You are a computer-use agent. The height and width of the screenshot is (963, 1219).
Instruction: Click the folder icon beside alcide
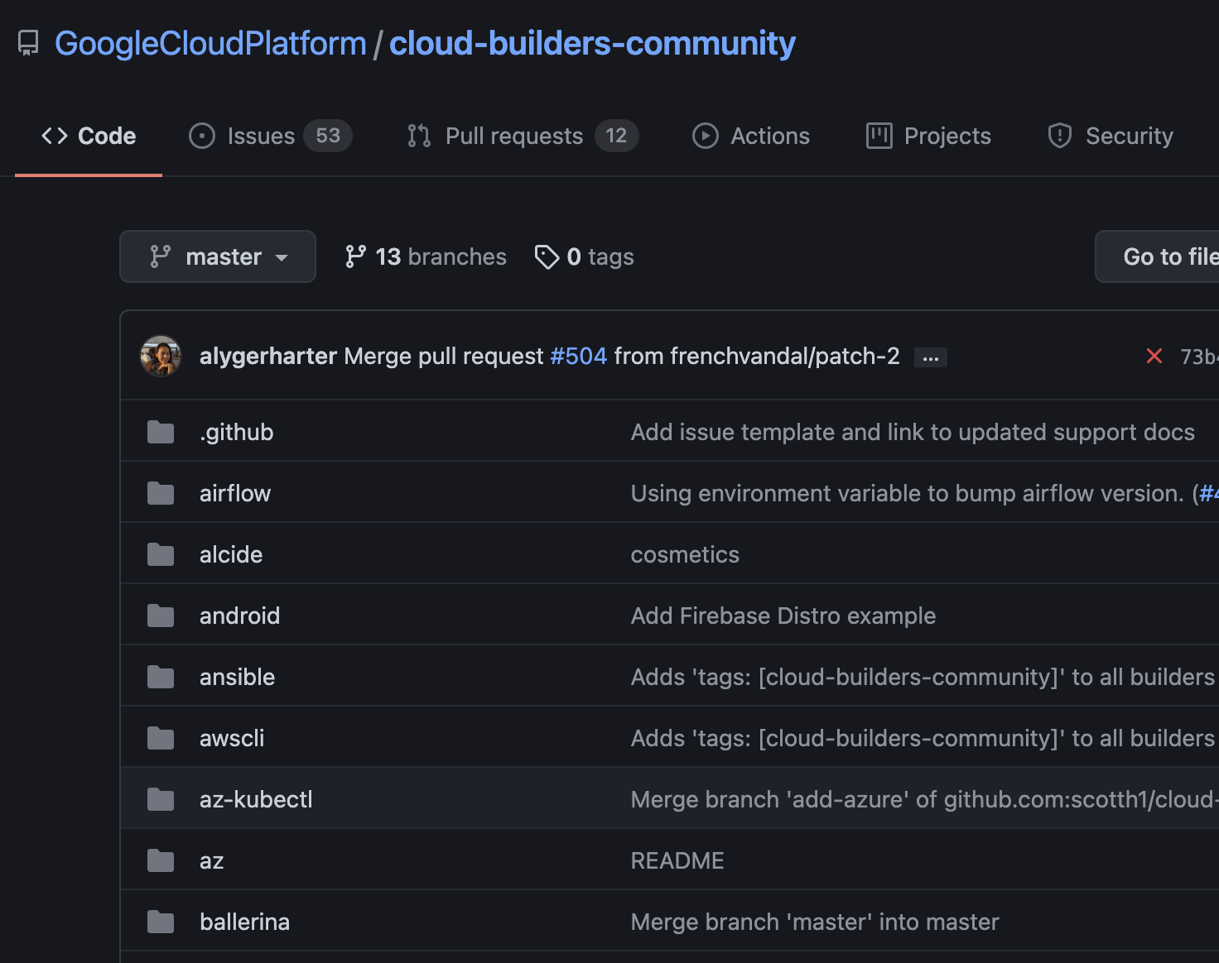[161, 554]
